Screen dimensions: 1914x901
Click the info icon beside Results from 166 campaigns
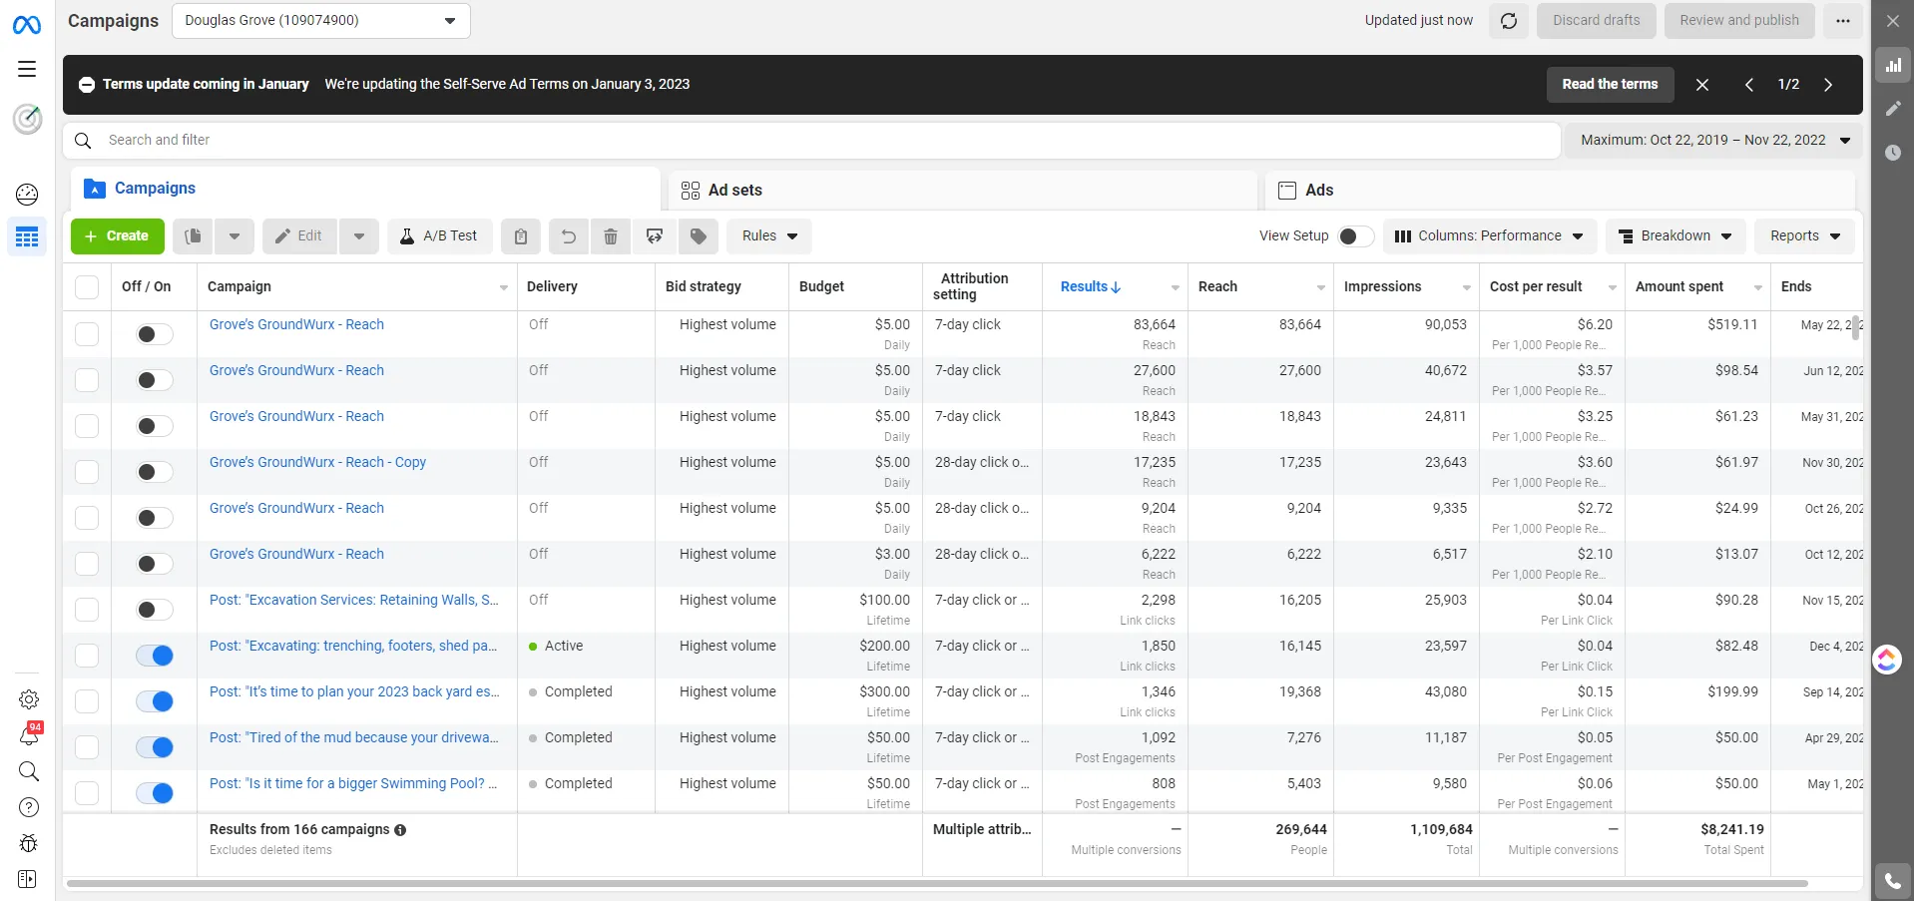coord(400,830)
